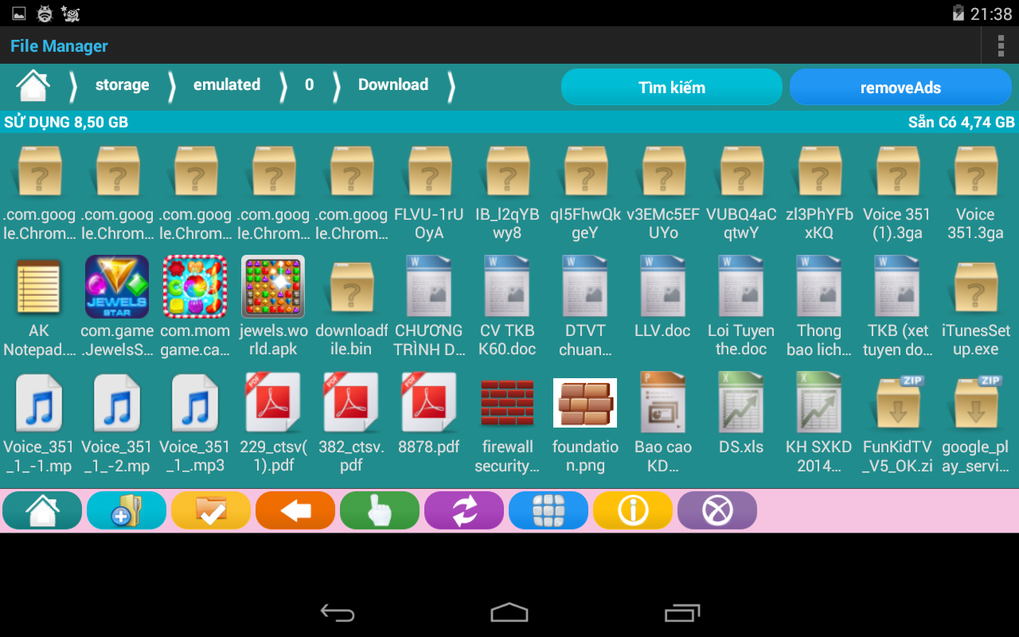
Task: Tap the 21:38 clock in status bar
Action: (x=991, y=14)
